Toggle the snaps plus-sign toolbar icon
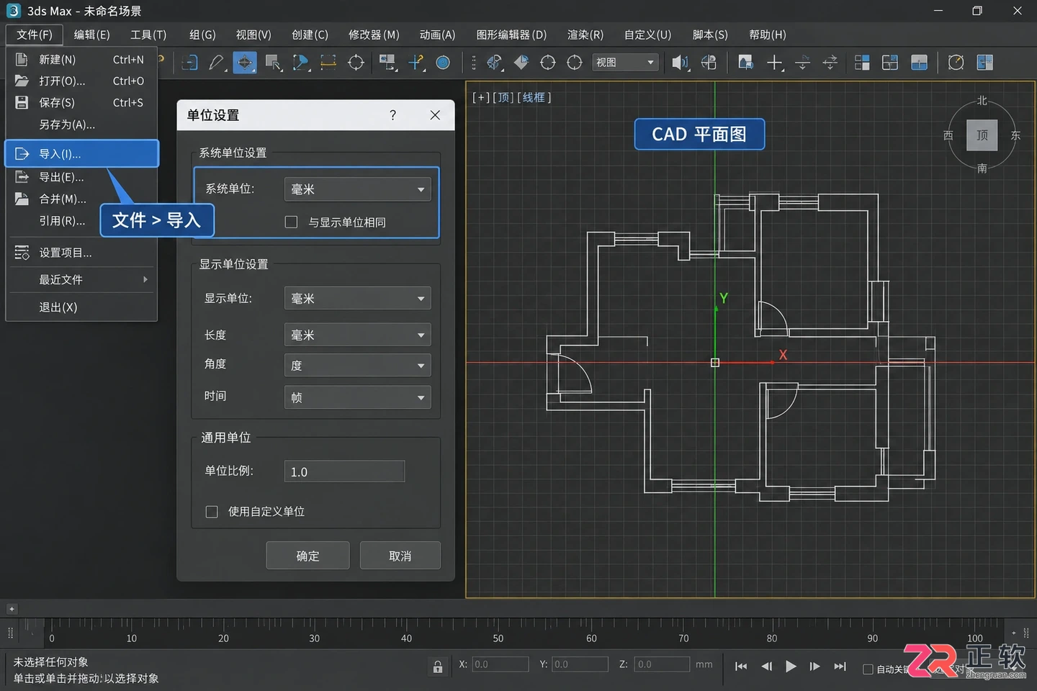The image size is (1037, 691). pos(416,63)
